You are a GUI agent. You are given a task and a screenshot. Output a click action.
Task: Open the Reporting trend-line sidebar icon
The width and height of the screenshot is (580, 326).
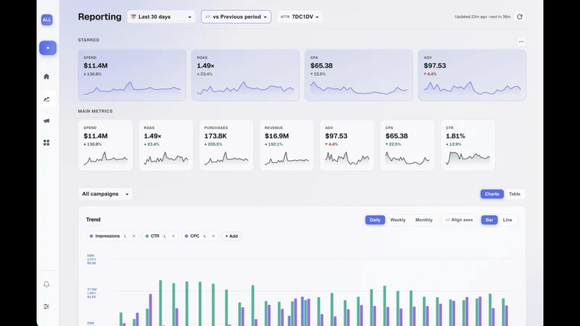click(x=46, y=99)
